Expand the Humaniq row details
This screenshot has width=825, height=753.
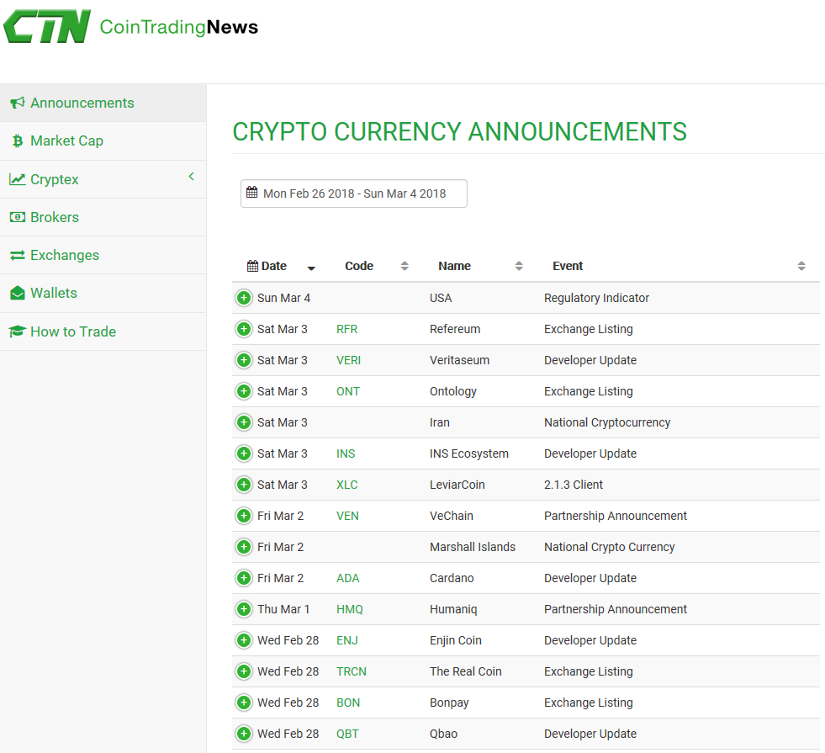click(x=244, y=609)
